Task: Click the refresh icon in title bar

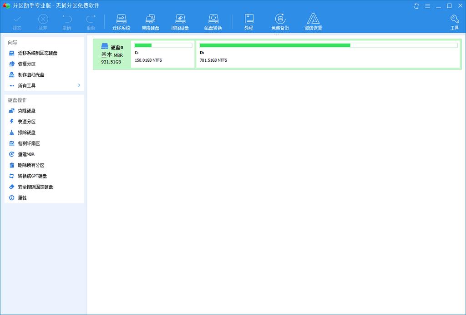Action: [x=416, y=6]
